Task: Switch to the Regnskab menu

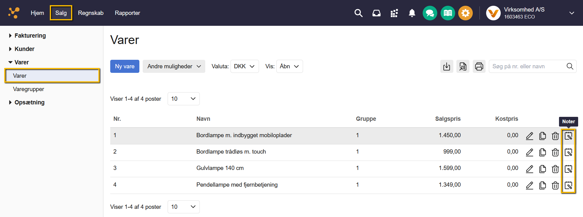Action: [x=90, y=13]
